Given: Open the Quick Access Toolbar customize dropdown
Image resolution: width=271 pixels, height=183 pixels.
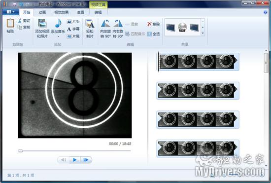Looking at the screenshot, I should pos(33,4).
